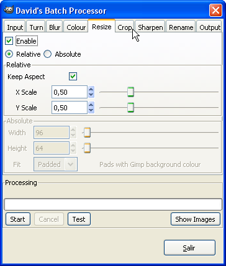The image size is (226, 266).
Task: Click the GIMP Wilber icon in title bar
Action: click(8, 10)
